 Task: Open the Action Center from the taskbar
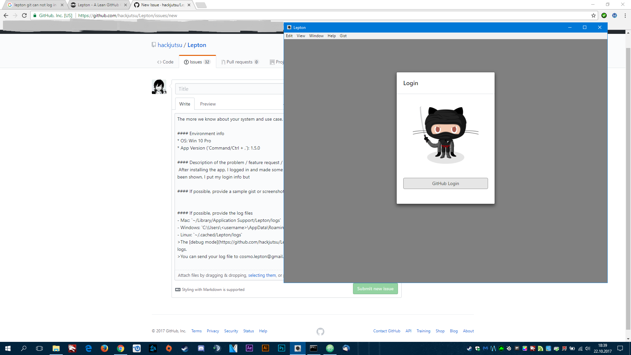(x=620, y=348)
